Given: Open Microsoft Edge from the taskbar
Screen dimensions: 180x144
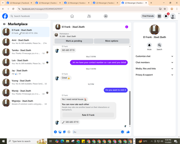Looking at the screenshot, I should [62, 141].
